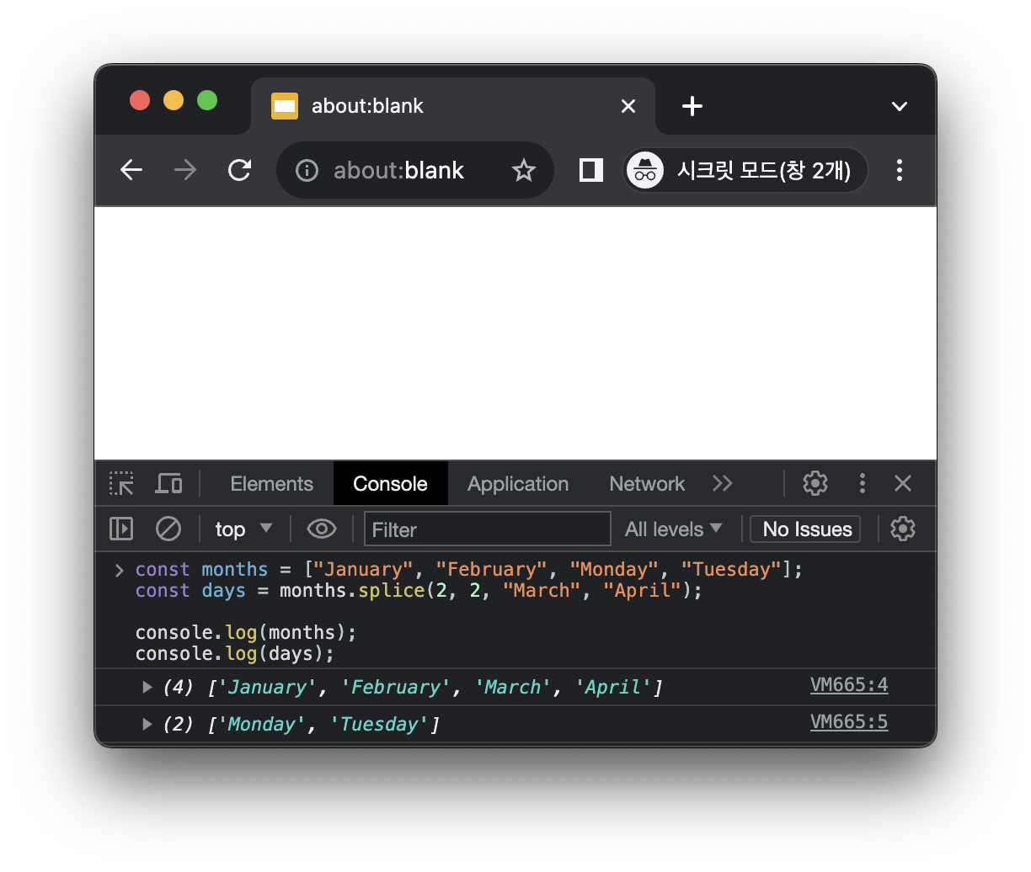
Task: Expand the (2) days array output
Action: pos(147,725)
